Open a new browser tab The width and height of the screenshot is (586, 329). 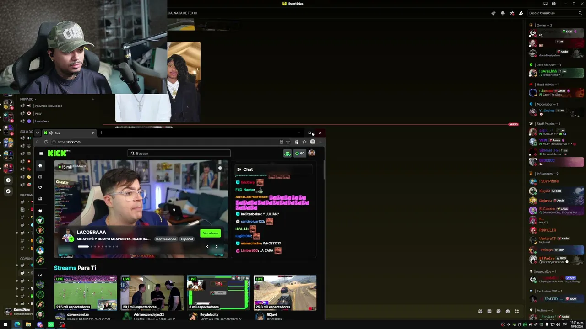(x=102, y=133)
